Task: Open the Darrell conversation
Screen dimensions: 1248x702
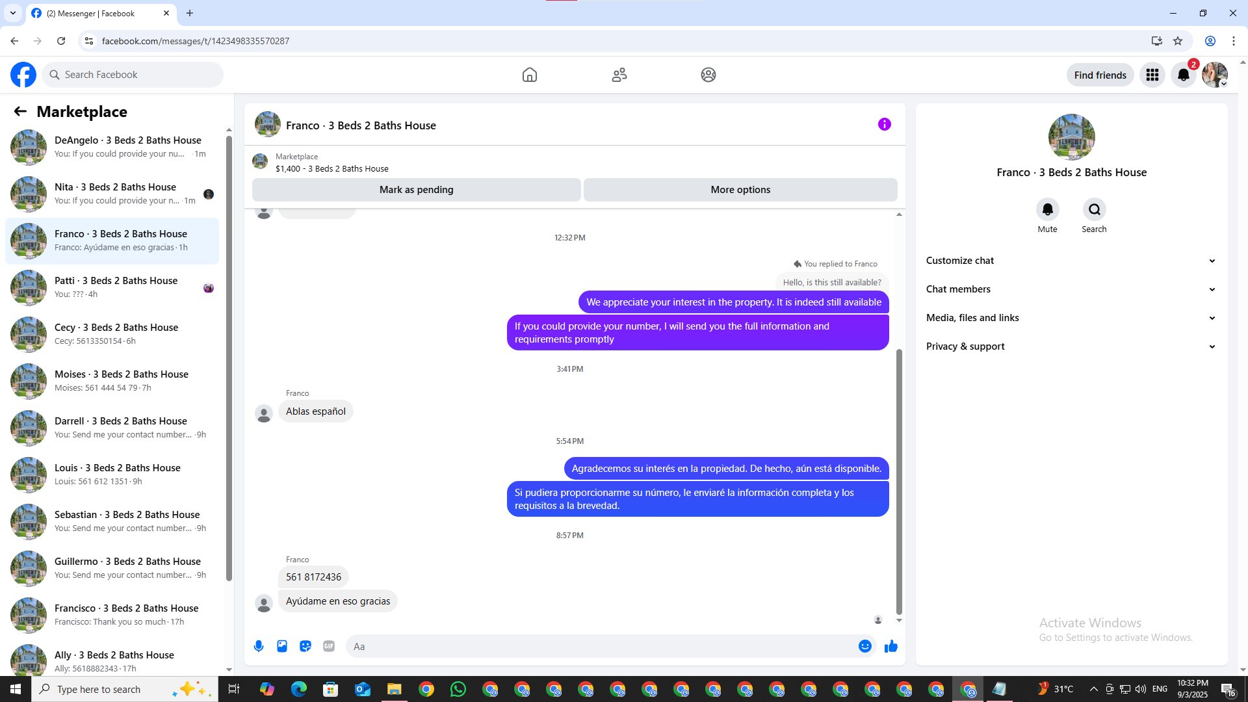Action: (x=112, y=428)
